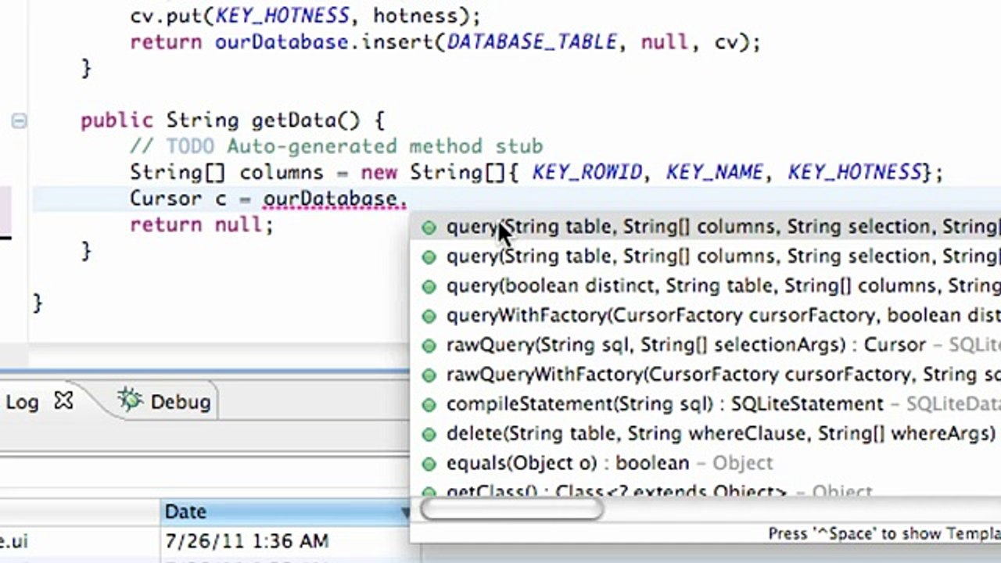Click KEY_ROWID in the columns array
Image resolution: width=1001 pixels, height=563 pixels.
click(587, 172)
